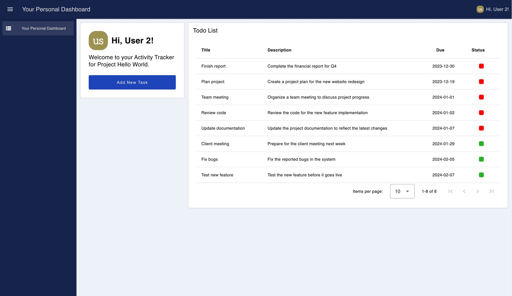Viewport: 512px width, 296px height.
Task: Toggle the red status indicator for Finish report
Action: (x=481, y=66)
